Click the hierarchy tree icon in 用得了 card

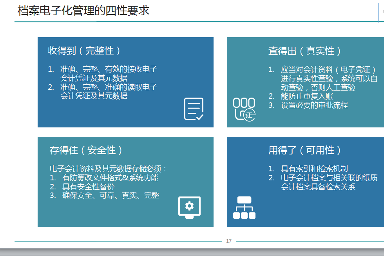(x=244, y=207)
